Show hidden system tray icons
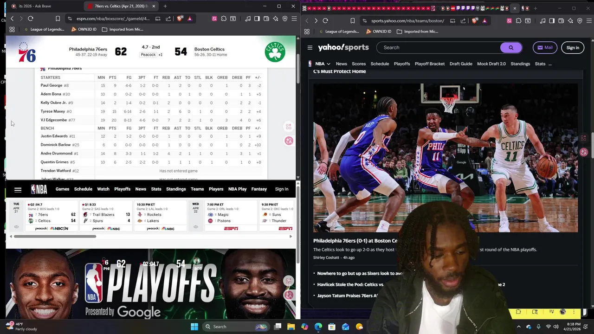Viewport: 594px width, 334px height. [x=519, y=327]
